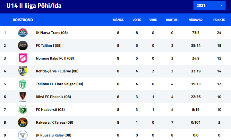Click the pink Nõmme Kalju logo
Screen dimensions: 231x140
coord(23,58)
